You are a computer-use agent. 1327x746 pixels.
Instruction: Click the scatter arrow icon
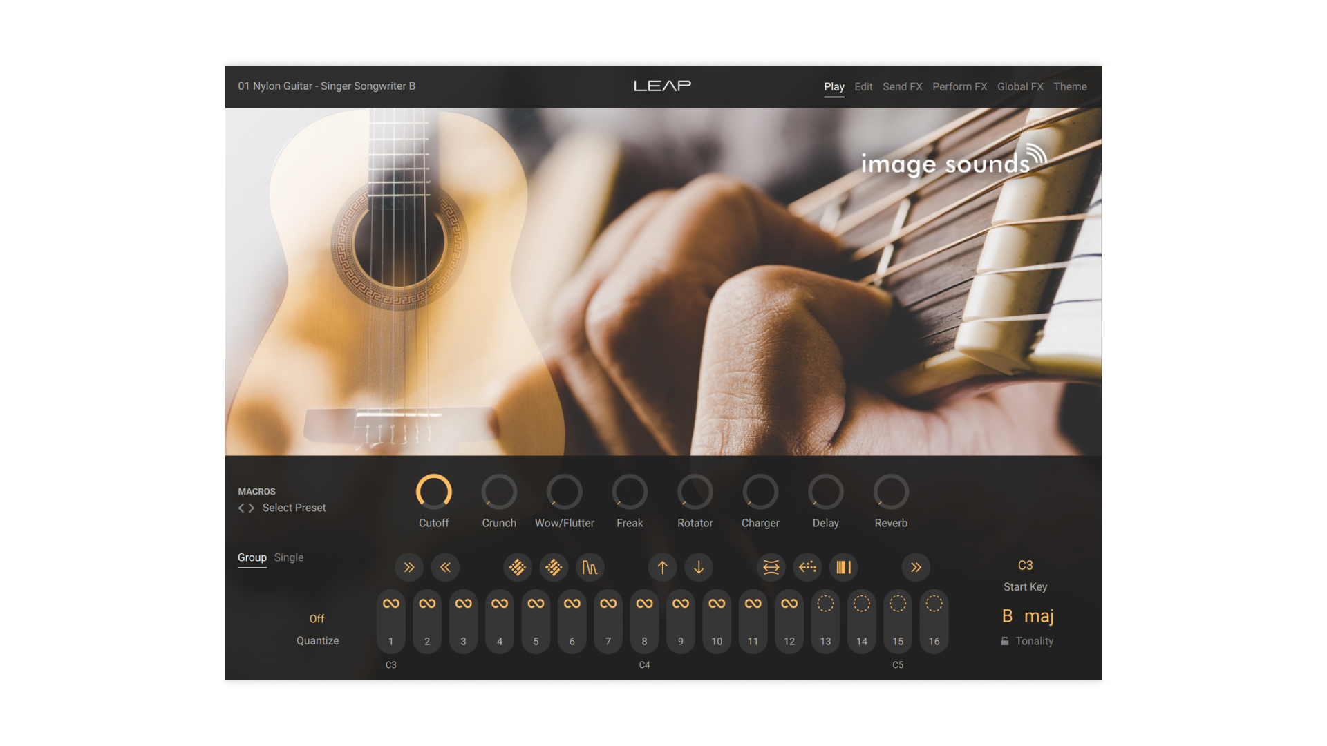tap(807, 567)
